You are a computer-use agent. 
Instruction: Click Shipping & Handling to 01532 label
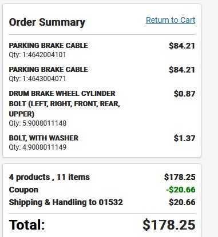pyautogui.click(x=66, y=202)
